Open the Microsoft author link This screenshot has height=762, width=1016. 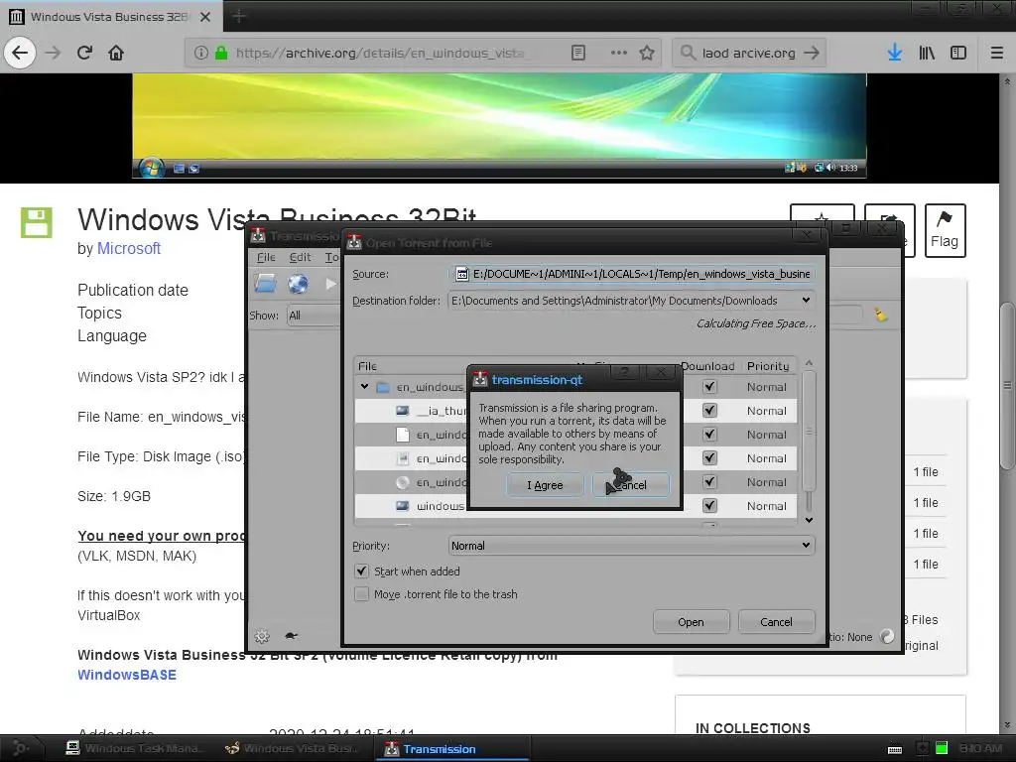pos(129,249)
